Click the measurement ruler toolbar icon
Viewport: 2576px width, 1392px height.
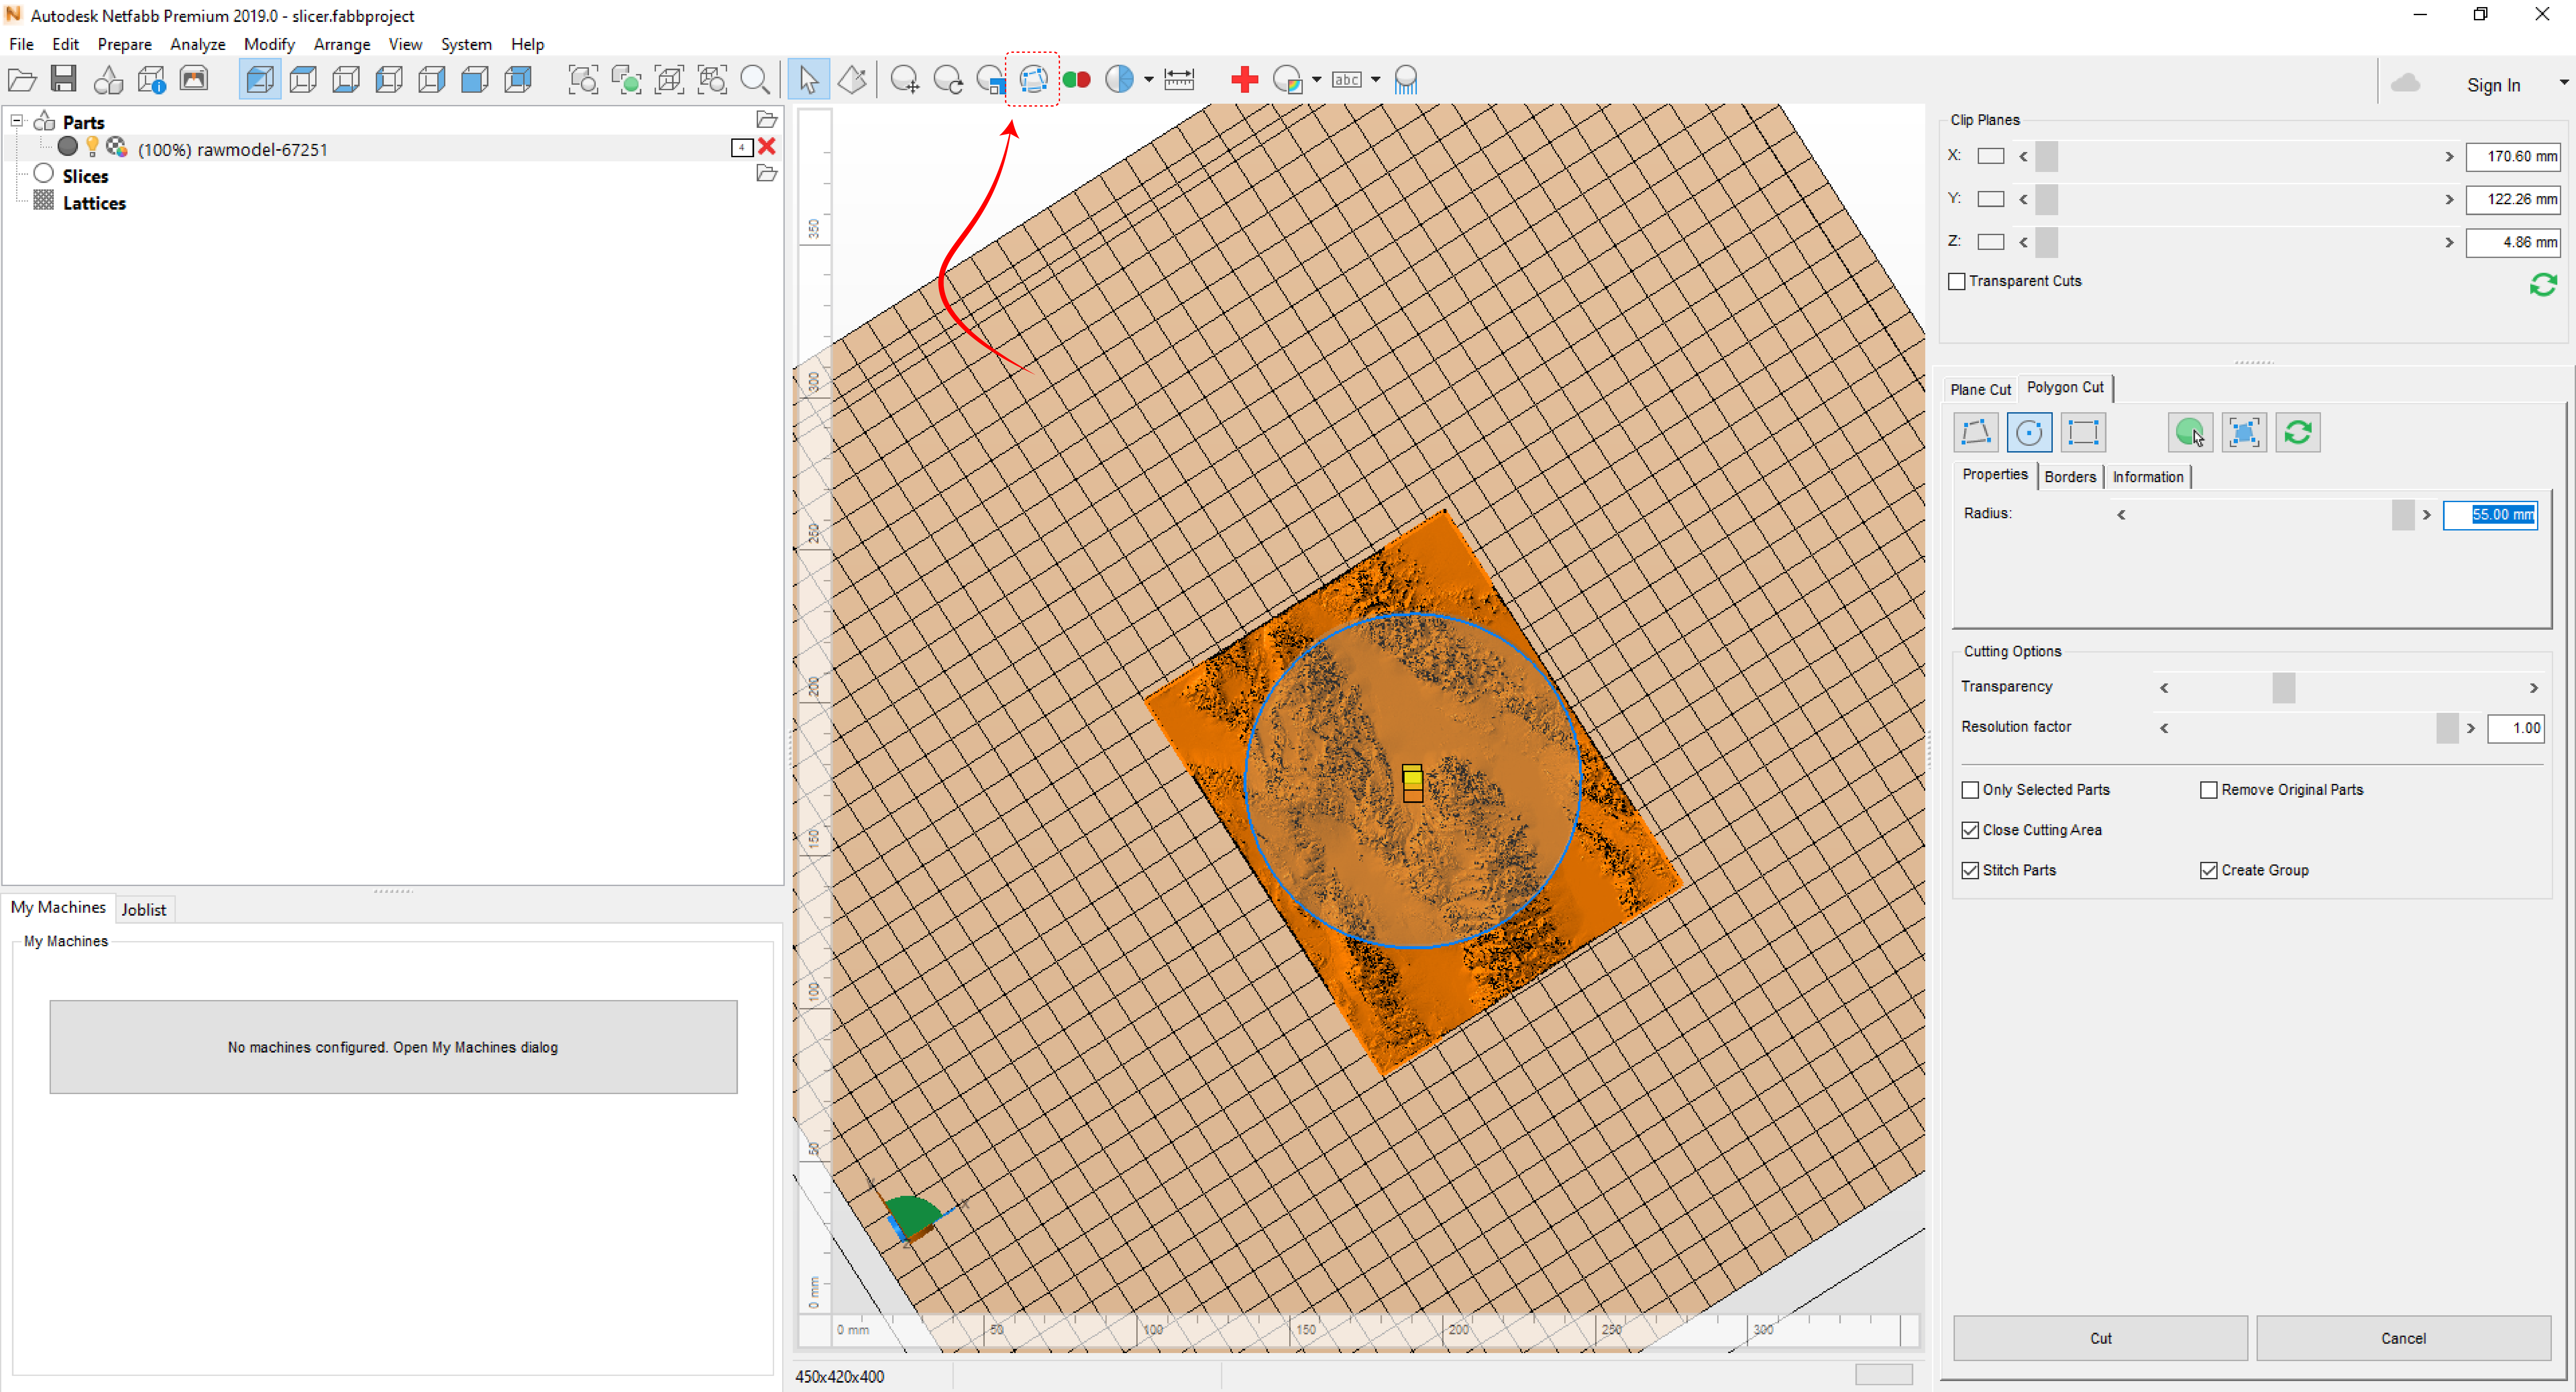pyautogui.click(x=1179, y=79)
